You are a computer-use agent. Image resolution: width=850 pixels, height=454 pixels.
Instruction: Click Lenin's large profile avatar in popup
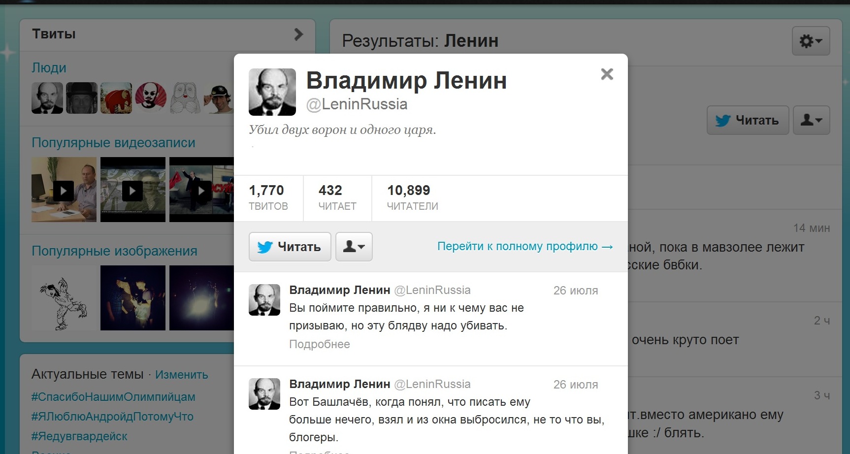(272, 92)
